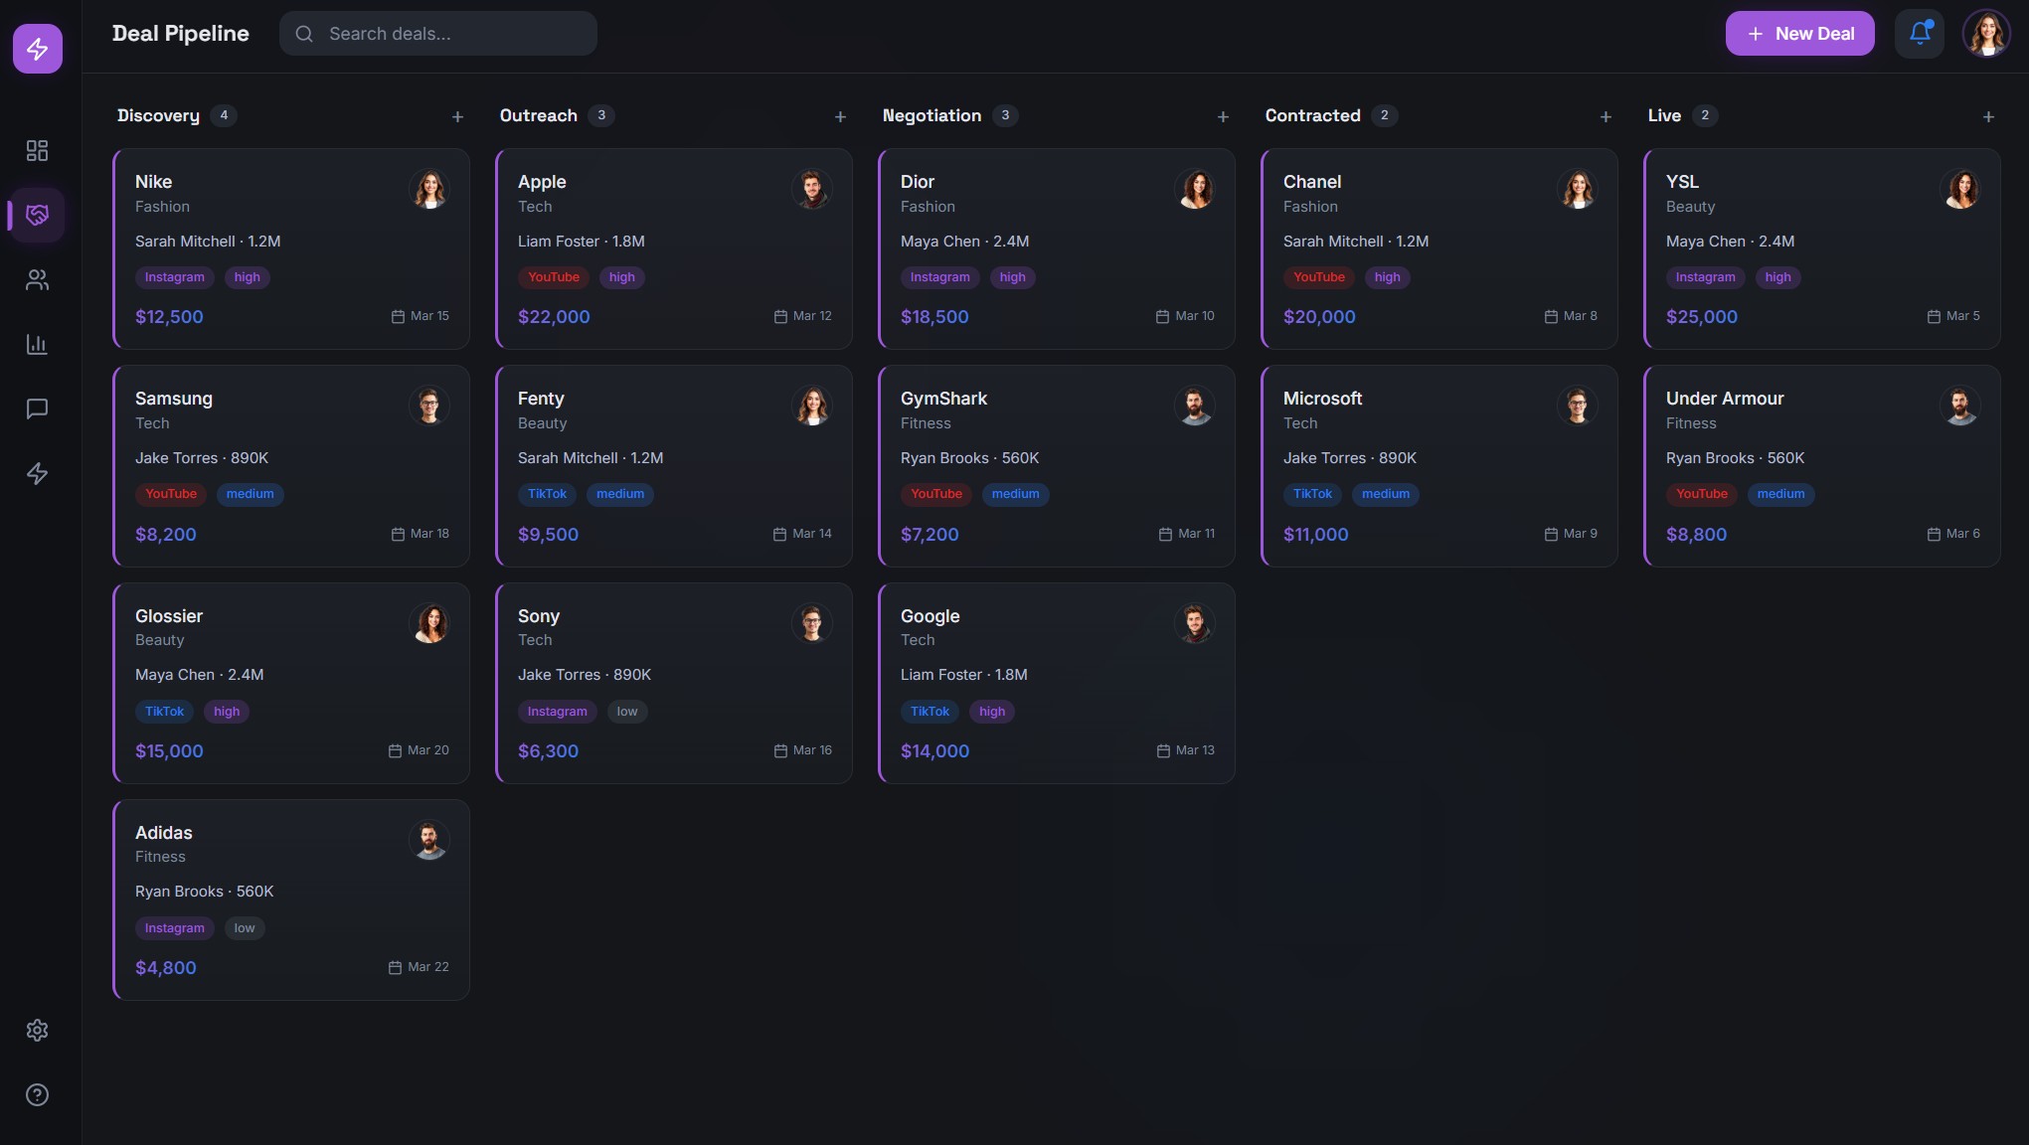Toggle the YouTube tag on Samsung card
This screenshot has width=2029, height=1145.
pyautogui.click(x=170, y=494)
